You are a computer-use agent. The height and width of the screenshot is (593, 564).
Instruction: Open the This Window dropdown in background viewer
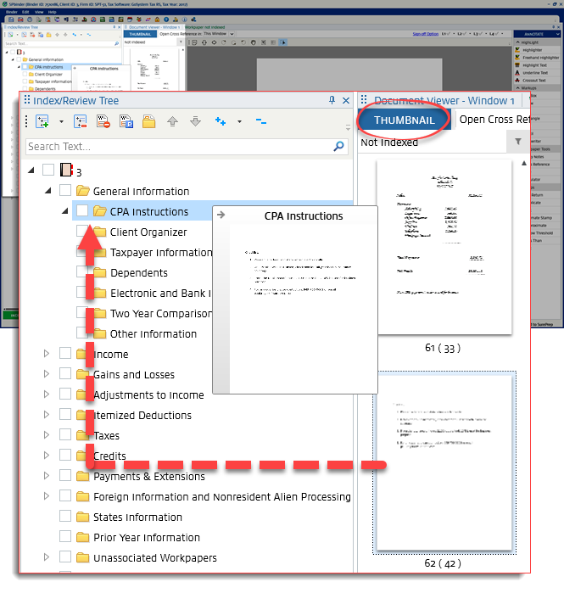pos(232,34)
